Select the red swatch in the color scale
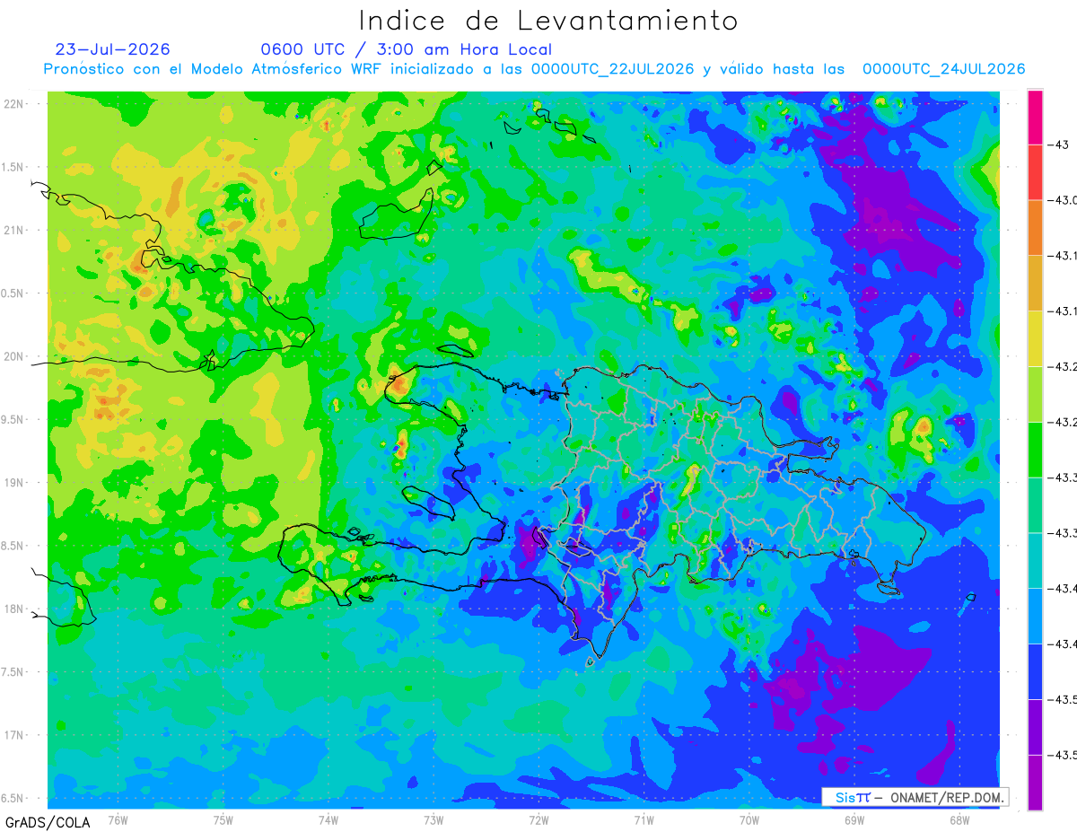 [1035, 172]
